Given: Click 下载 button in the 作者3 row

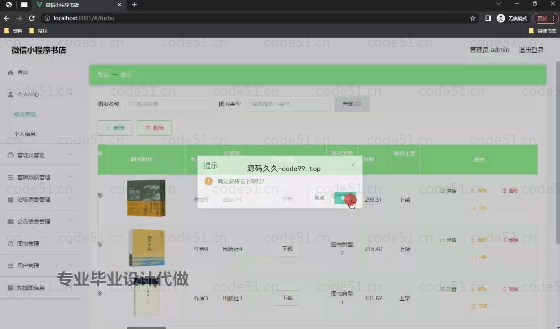Looking at the screenshot, I should pyautogui.click(x=287, y=298).
